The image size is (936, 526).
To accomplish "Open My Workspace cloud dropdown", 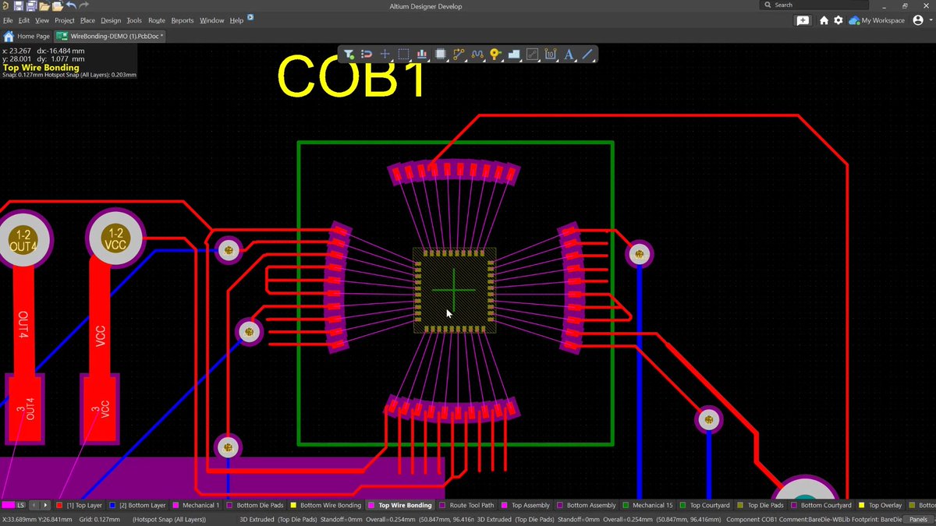I will 876,21.
